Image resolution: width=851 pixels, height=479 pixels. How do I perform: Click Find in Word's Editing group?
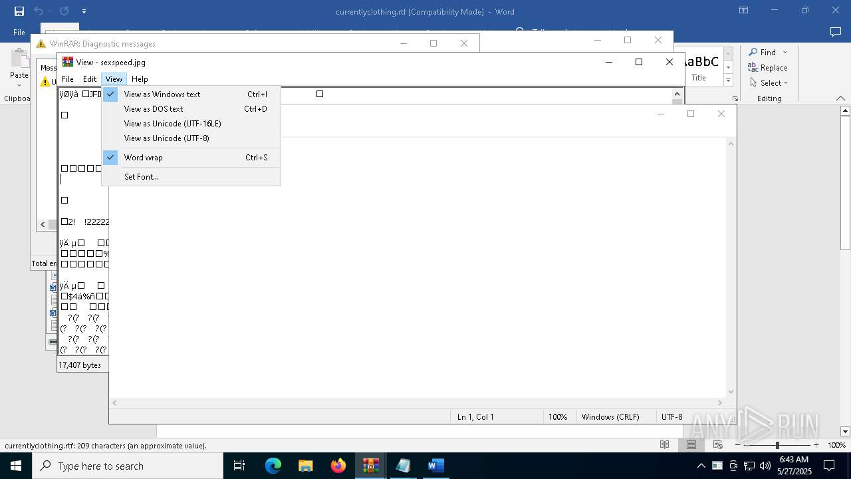pos(763,52)
